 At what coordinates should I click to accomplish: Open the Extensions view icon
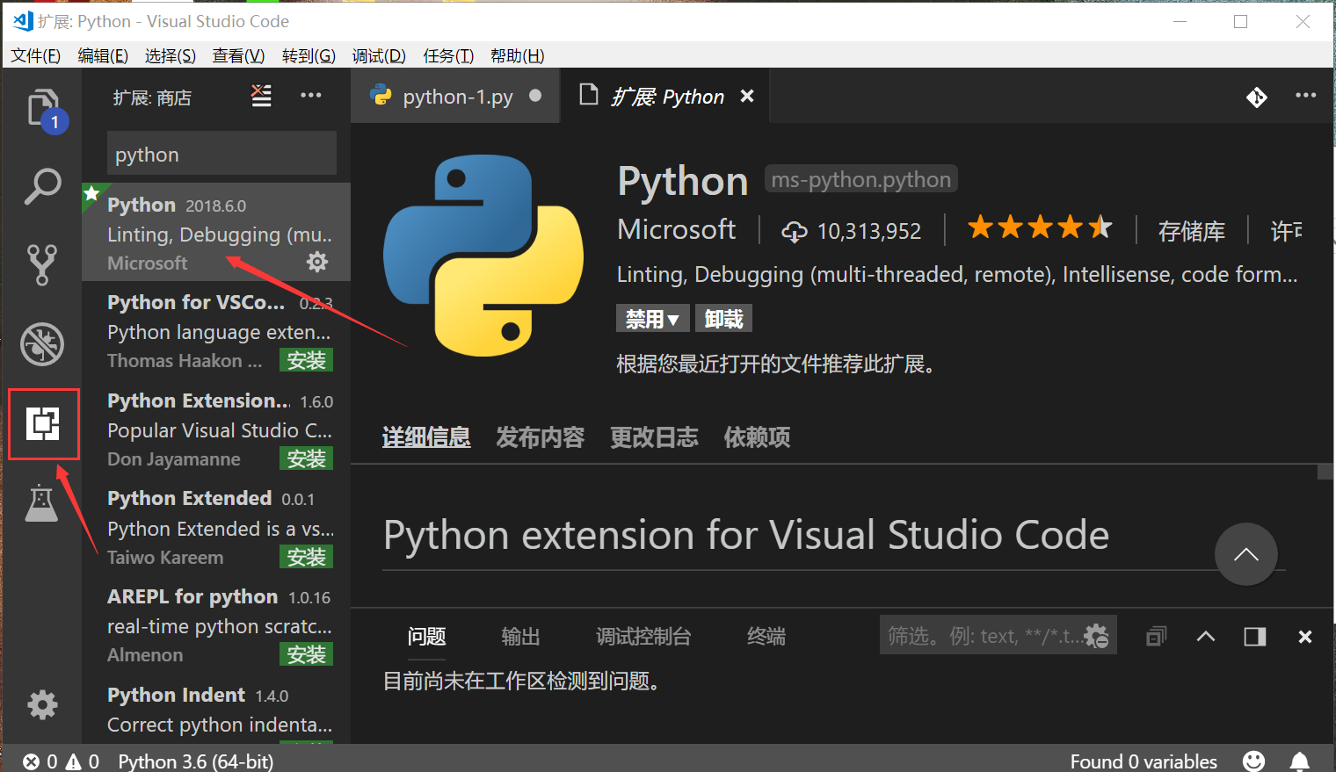point(43,424)
